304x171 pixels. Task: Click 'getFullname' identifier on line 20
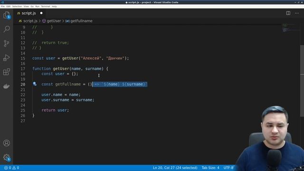(x=68, y=84)
